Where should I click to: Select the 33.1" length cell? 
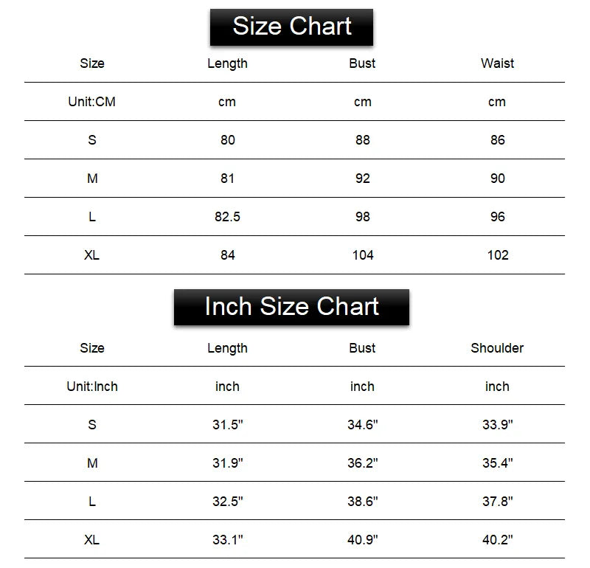click(x=228, y=540)
